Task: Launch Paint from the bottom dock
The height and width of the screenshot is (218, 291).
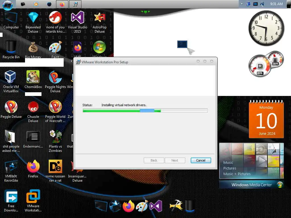Action: (142, 206)
